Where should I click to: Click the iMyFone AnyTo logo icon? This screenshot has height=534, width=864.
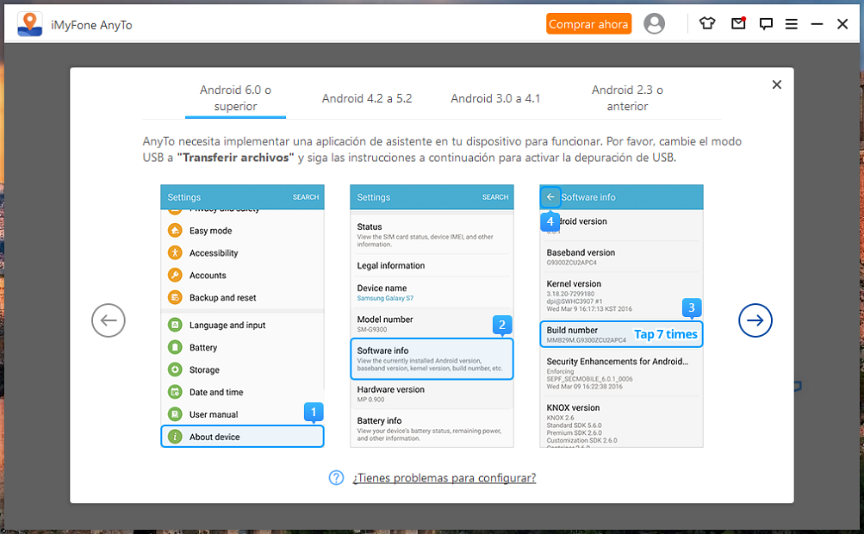click(30, 24)
